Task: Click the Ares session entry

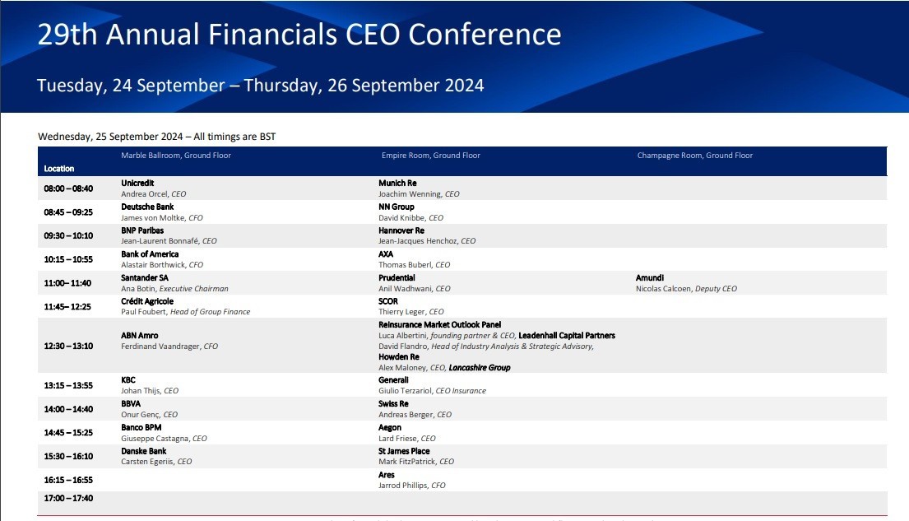Action: pyautogui.click(x=387, y=475)
